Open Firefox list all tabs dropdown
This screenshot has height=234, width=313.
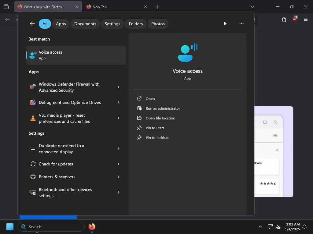point(252,7)
